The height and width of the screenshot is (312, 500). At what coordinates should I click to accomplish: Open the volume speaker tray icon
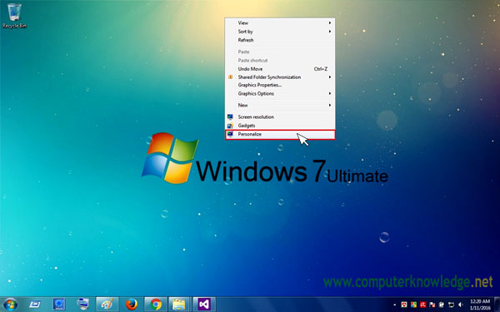(x=461, y=305)
